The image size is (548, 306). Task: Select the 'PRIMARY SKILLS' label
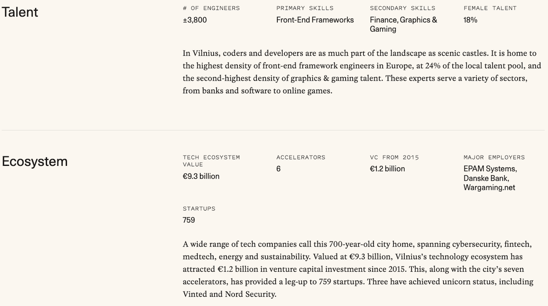coord(305,8)
